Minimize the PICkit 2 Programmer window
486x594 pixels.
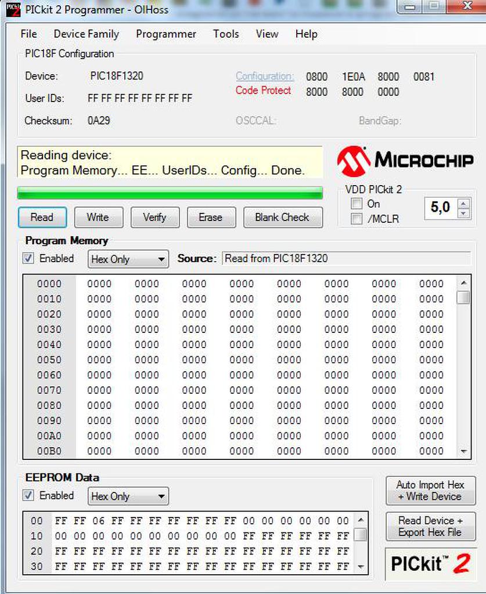coord(410,6)
